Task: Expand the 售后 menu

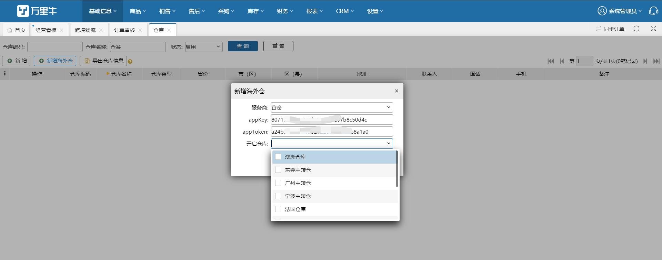Action: point(197,11)
